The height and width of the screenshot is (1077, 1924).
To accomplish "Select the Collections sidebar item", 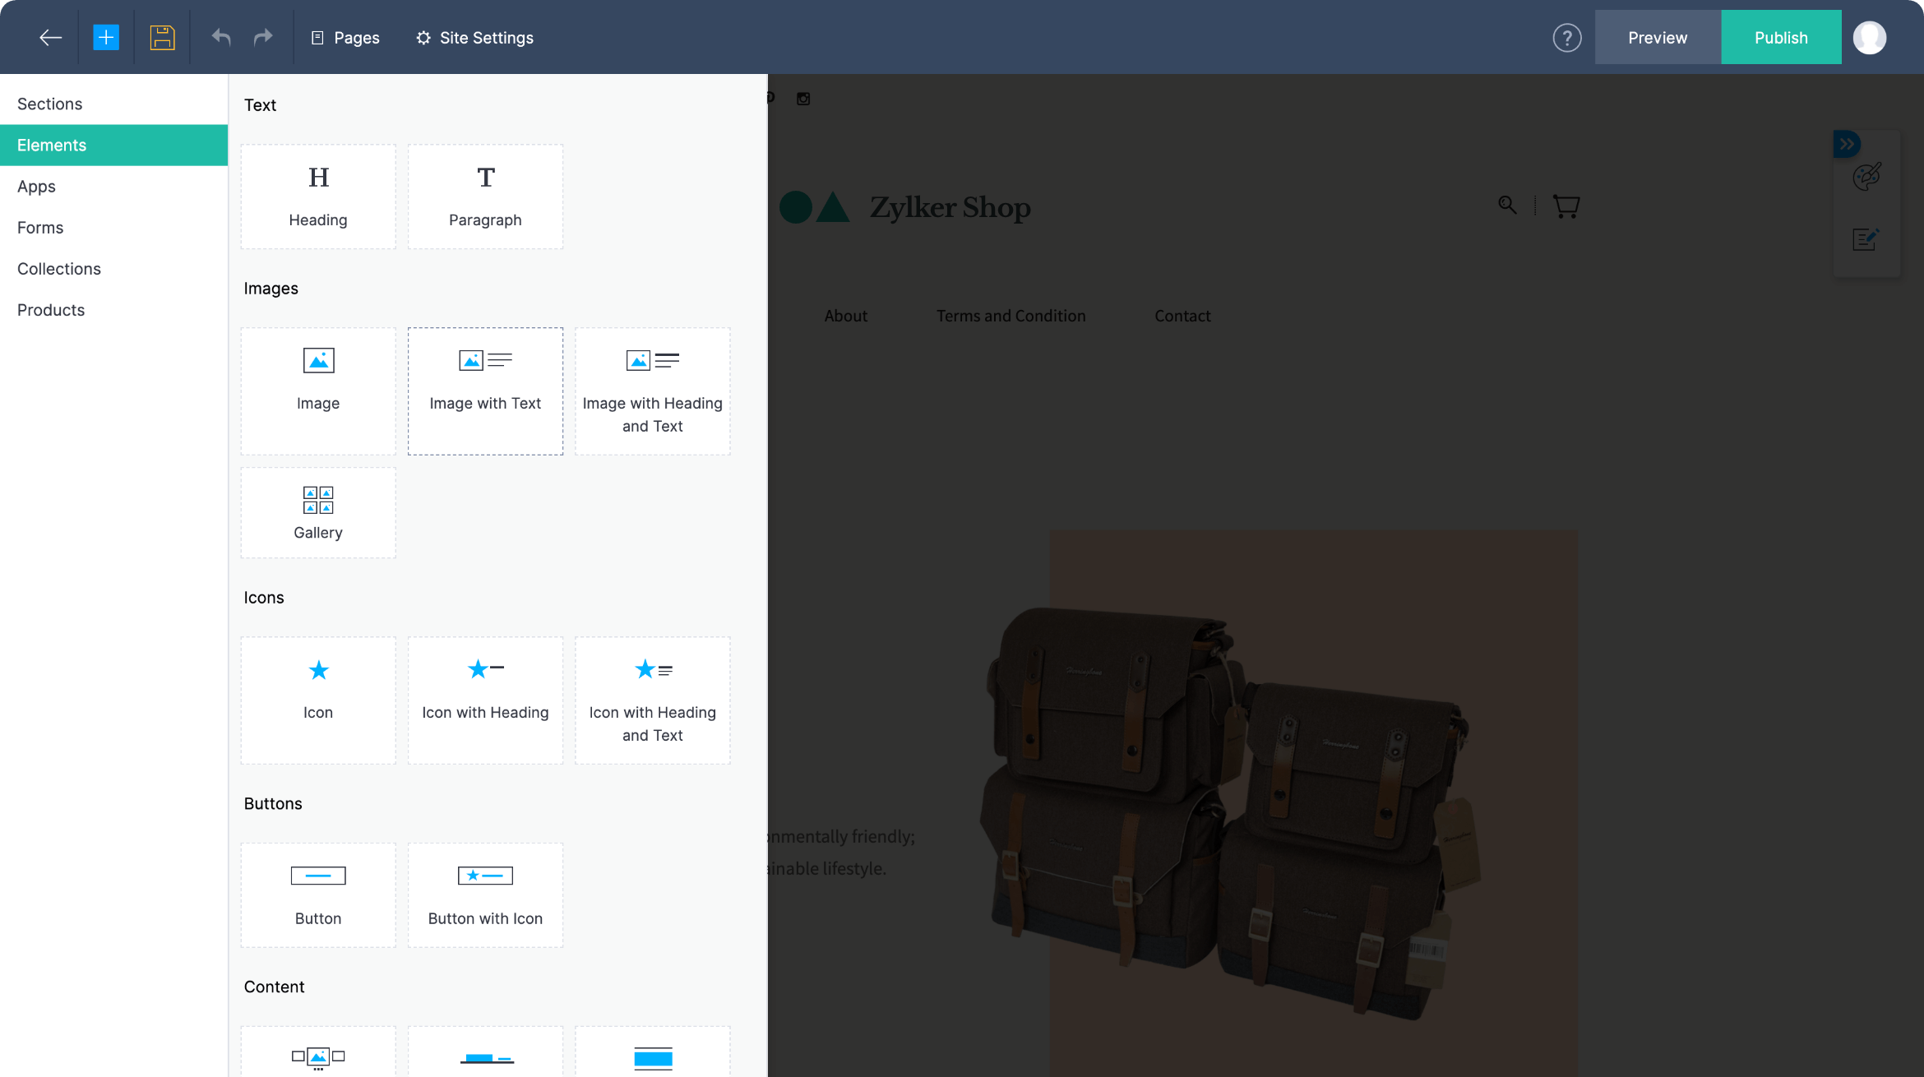I will point(59,269).
